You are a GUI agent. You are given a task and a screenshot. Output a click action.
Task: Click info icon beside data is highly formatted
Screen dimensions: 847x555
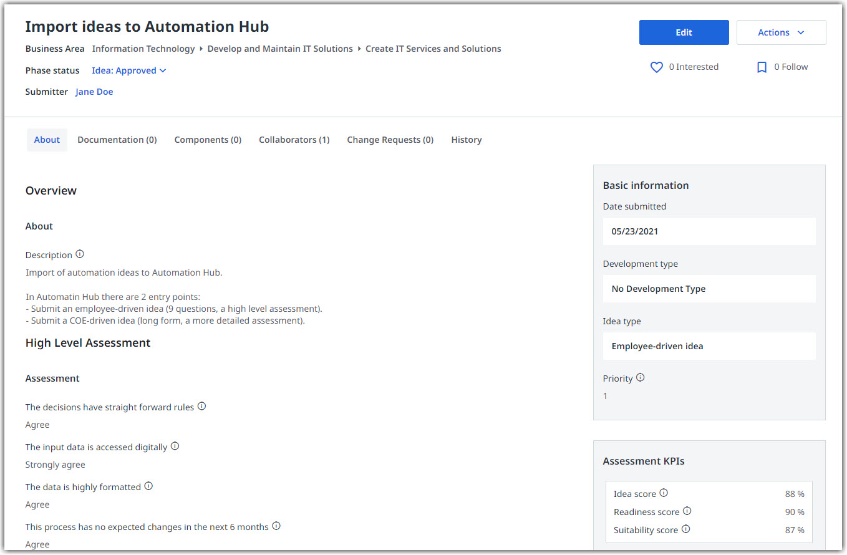(x=148, y=486)
